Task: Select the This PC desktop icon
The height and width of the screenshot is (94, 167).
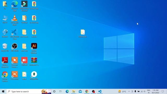Action: point(5,19)
